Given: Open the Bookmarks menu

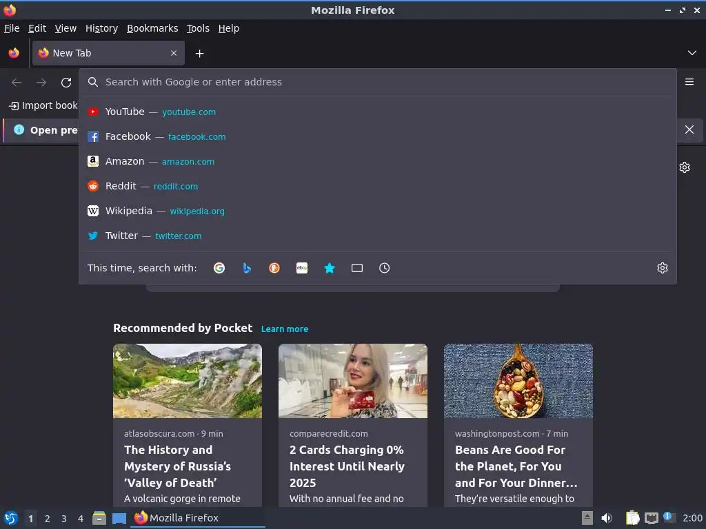Looking at the screenshot, I should pos(152,28).
